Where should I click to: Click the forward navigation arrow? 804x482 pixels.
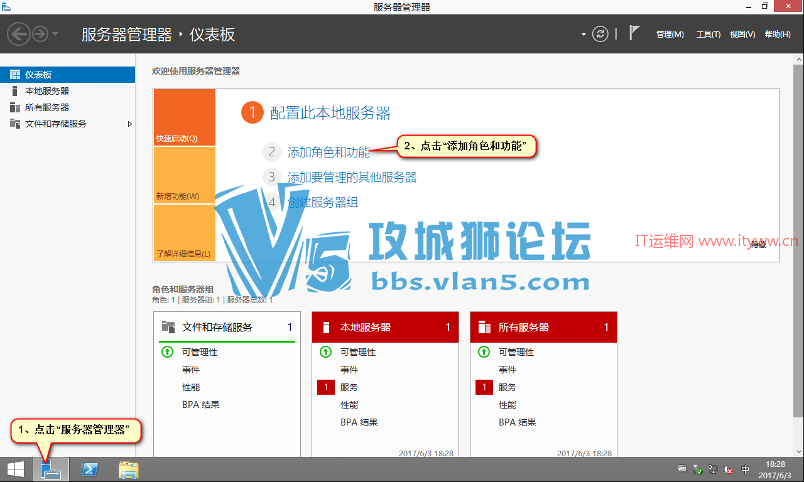click(x=40, y=34)
